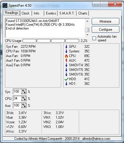
Task: Open the Exotics tab
Action: point(51,13)
